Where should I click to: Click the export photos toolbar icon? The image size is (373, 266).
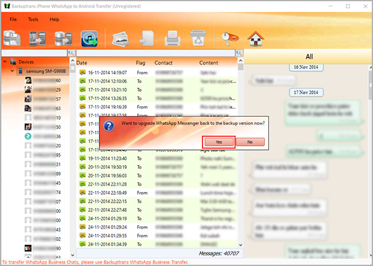pos(121,39)
